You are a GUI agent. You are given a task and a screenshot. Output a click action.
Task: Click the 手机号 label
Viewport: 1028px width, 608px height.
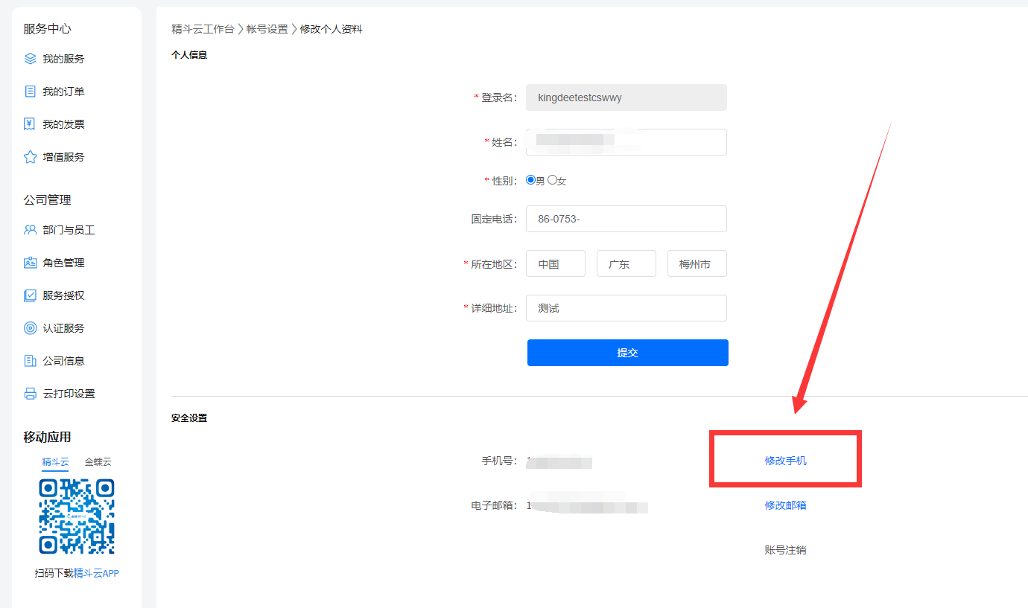click(499, 461)
